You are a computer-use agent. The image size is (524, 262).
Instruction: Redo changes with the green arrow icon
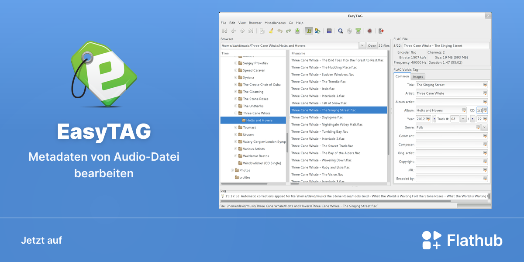pyautogui.click(x=288, y=31)
